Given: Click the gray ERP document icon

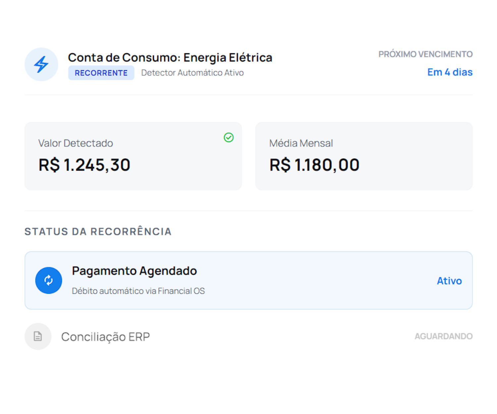Looking at the screenshot, I should coord(38,336).
